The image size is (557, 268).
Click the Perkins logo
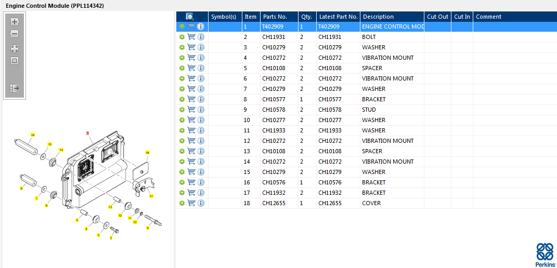545,254
